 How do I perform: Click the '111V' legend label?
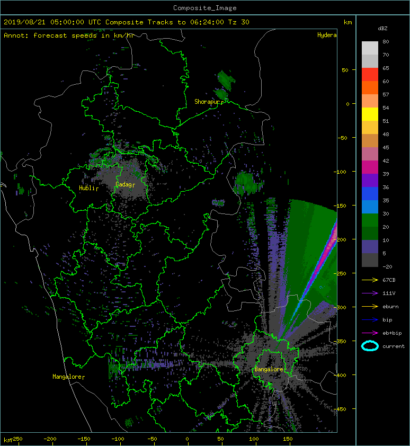(389, 293)
